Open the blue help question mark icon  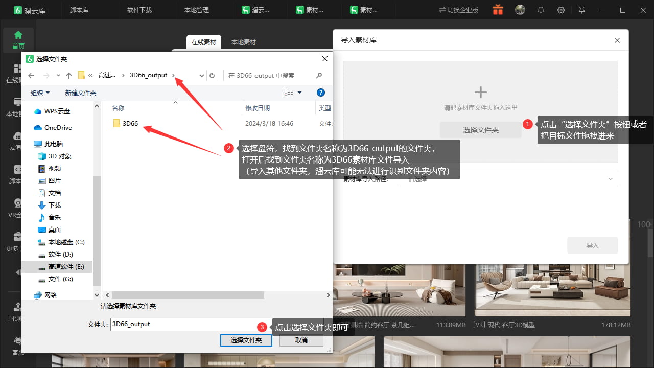pyautogui.click(x=321, y=93)
